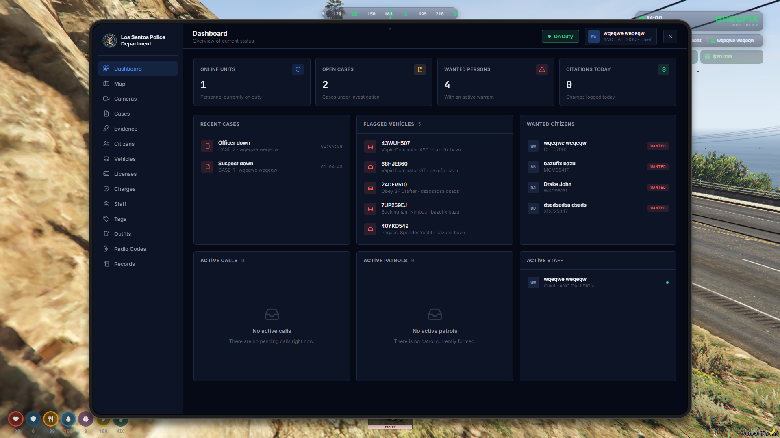Click the thirst water drop HUD icon

68,419
